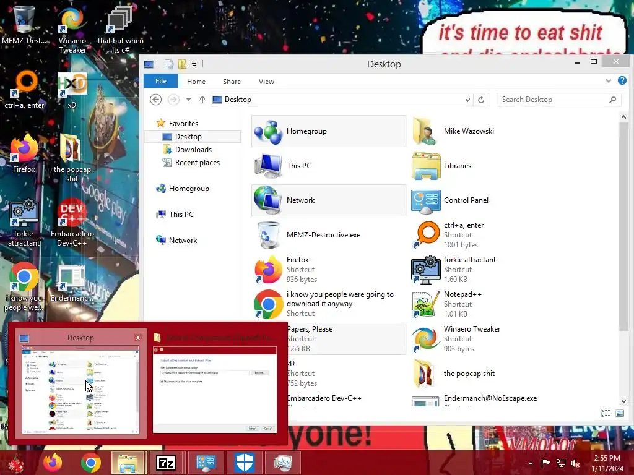Open the xD HxD desktop shortcut

pos(72,90)
